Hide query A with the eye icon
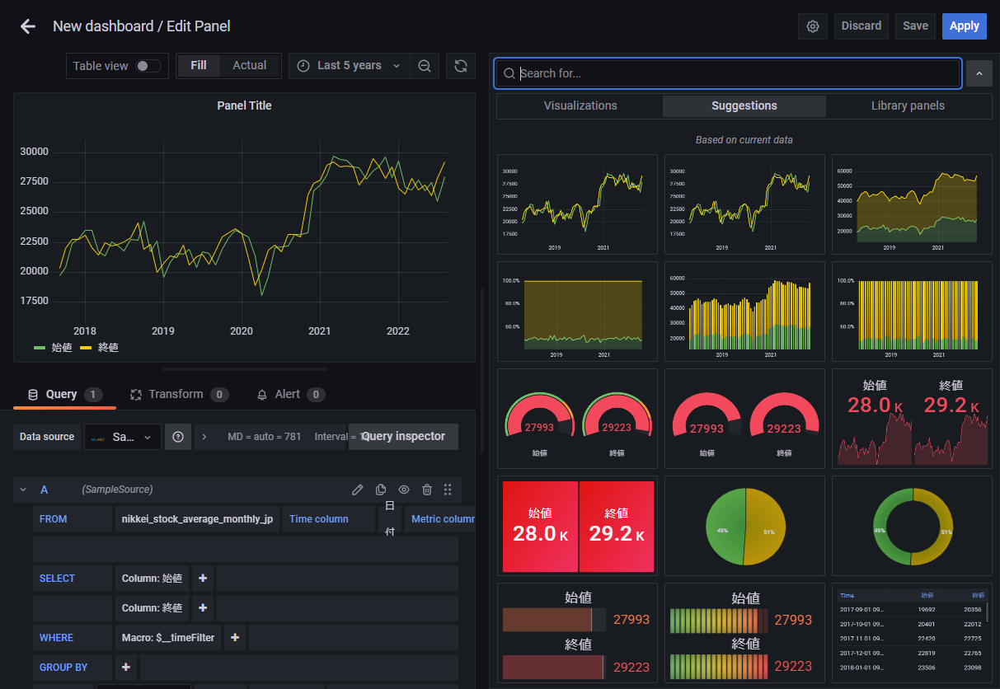This screenshot has width=1000, height=689. (404, 490)
